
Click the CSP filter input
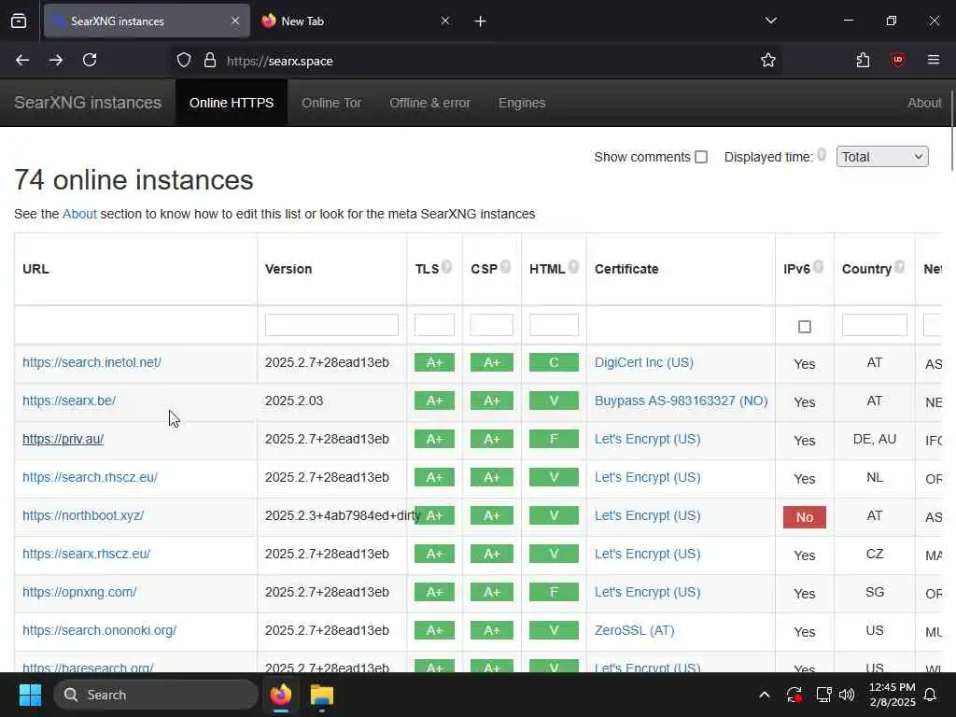(x=491, y=325)
